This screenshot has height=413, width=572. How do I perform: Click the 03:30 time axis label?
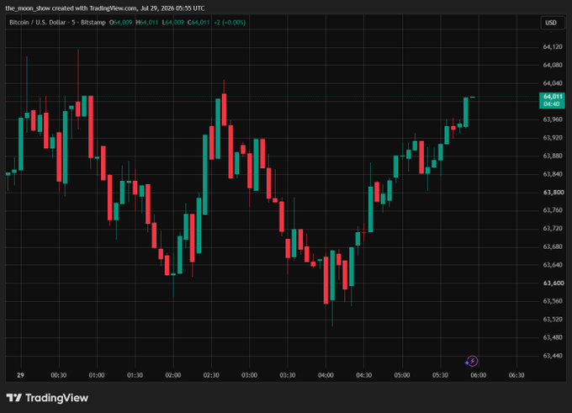click(x=288, y=375)
